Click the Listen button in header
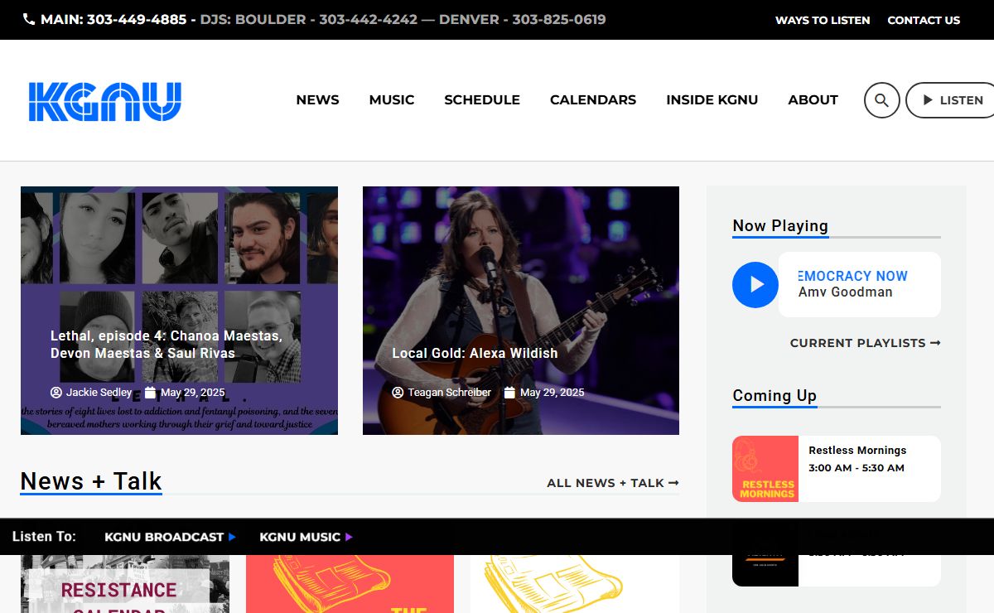This screenshot has height=613, width=994. pos(951,100)
